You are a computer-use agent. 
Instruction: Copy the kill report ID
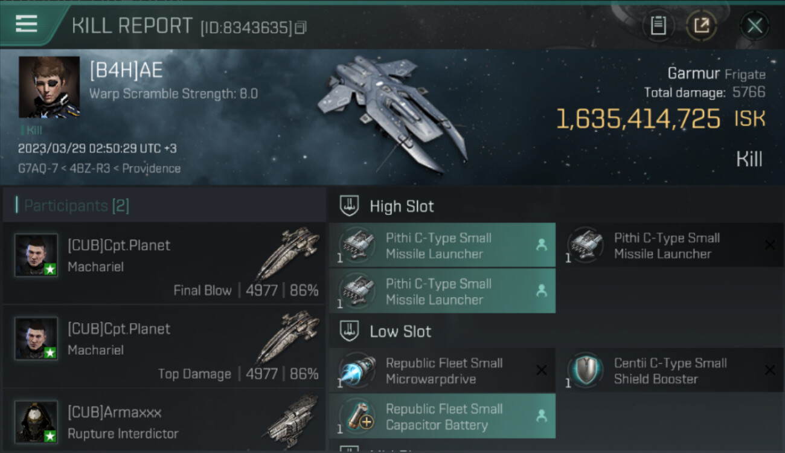pyautogui.click(x=301, y=27)
